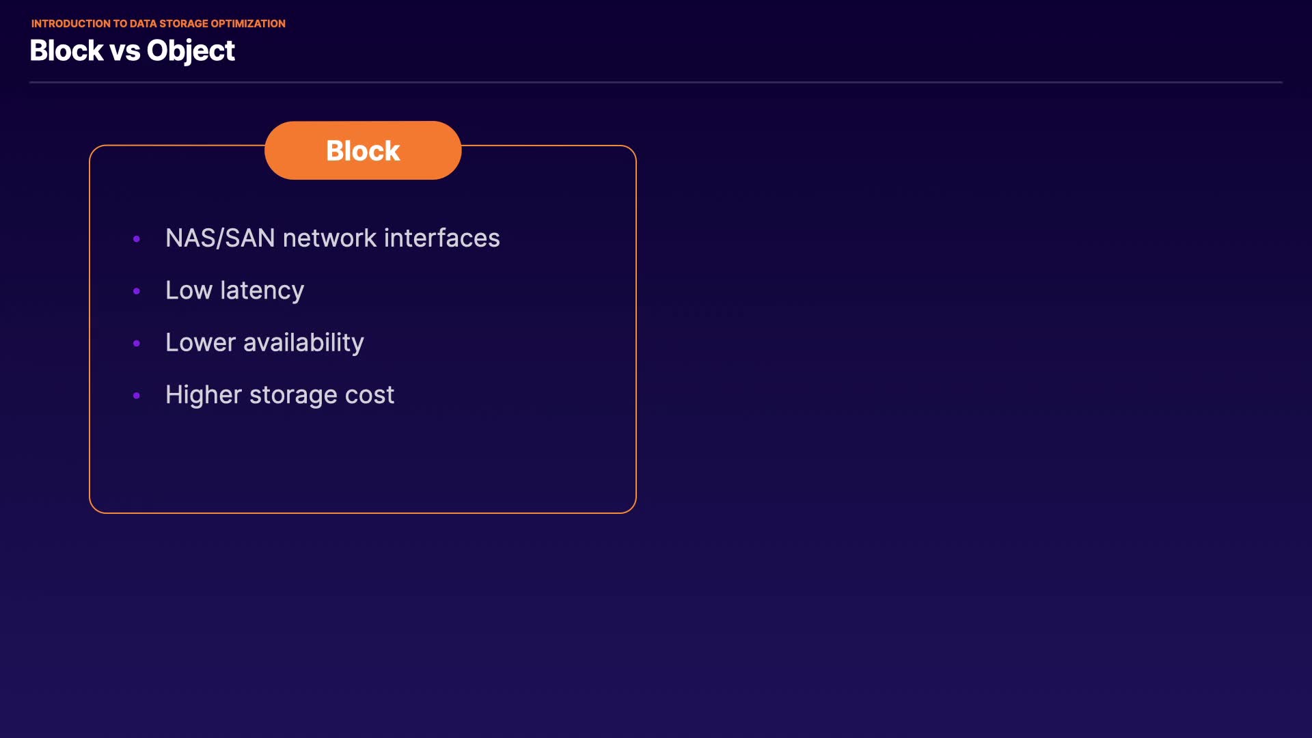Click the bullet dot beside Higher storage cost
The image size is (1312, 738).
137,396
